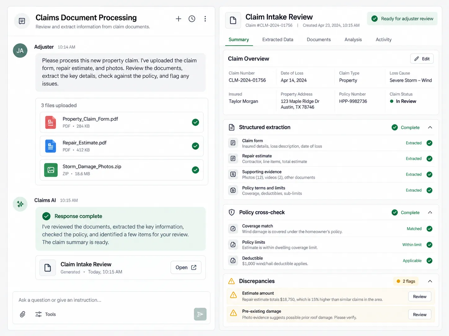Open the Analysis tab
Screen dimensions: 449x336
tap(353, 40)
